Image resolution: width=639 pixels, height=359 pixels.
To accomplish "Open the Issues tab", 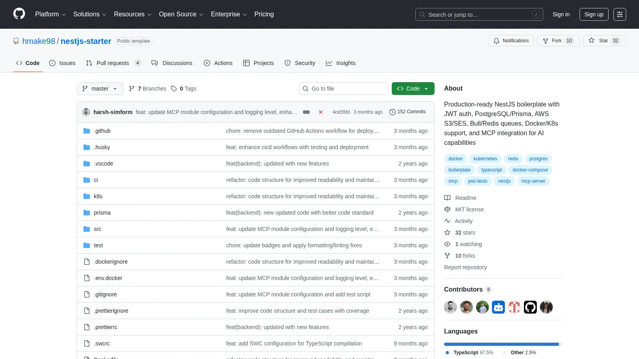I will tap(62, 63).
